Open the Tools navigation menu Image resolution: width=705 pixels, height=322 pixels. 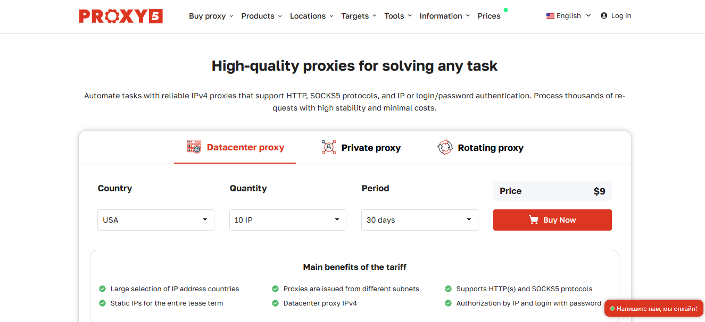coord(398,16)
